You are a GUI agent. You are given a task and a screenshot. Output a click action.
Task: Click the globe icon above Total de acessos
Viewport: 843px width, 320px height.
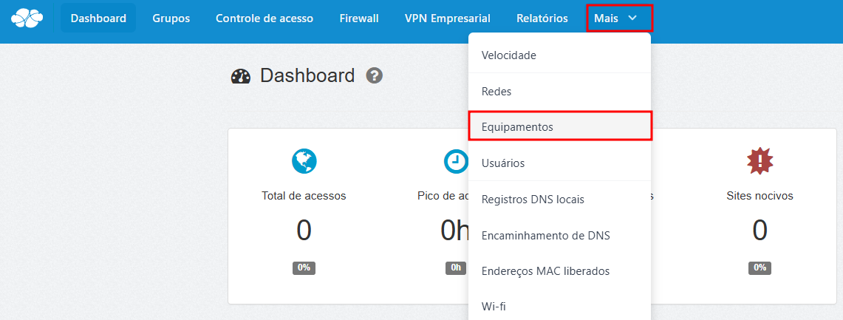tap(304, 161)
